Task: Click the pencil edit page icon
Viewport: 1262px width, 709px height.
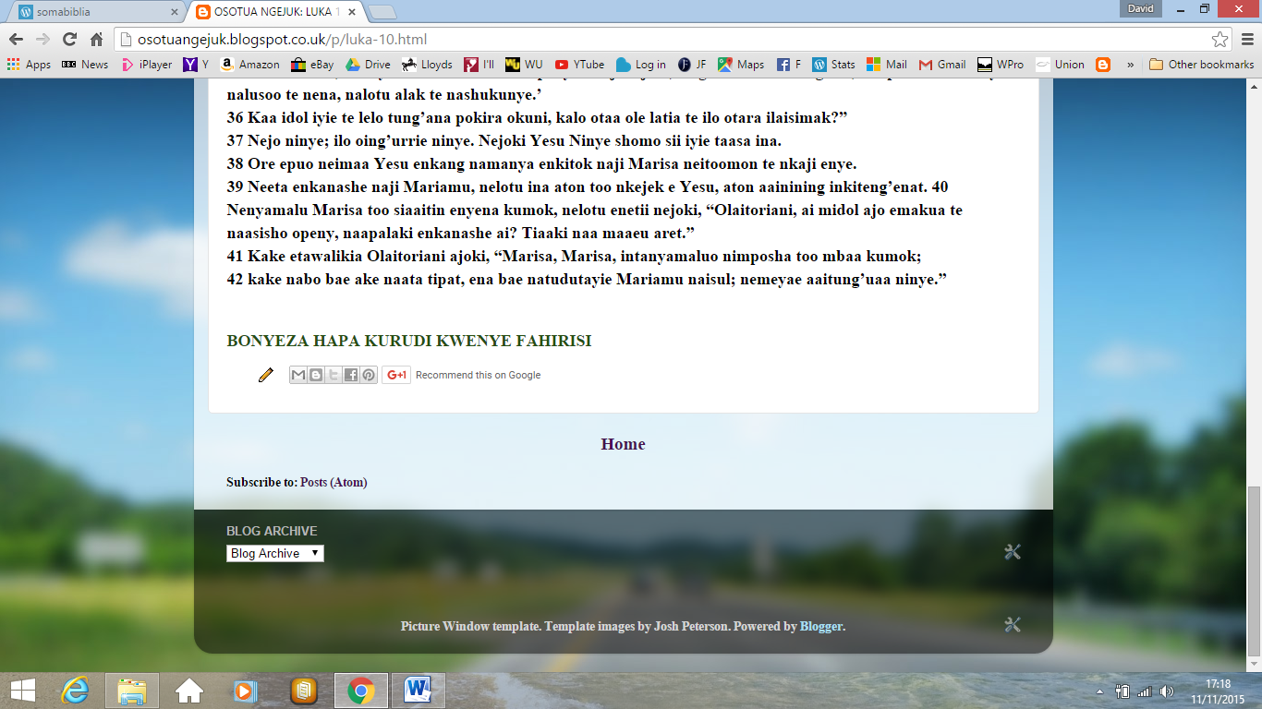Action: pos(266,375)
